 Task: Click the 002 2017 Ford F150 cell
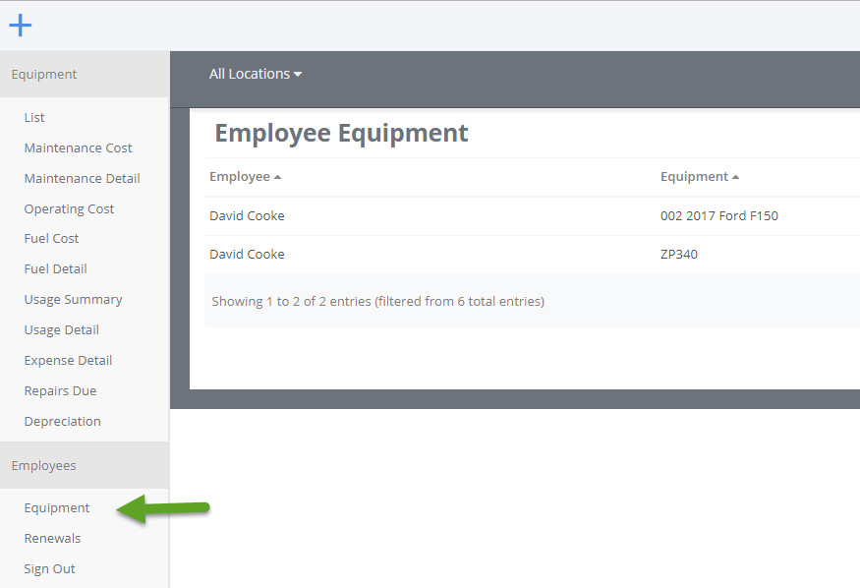coord(719,216)
